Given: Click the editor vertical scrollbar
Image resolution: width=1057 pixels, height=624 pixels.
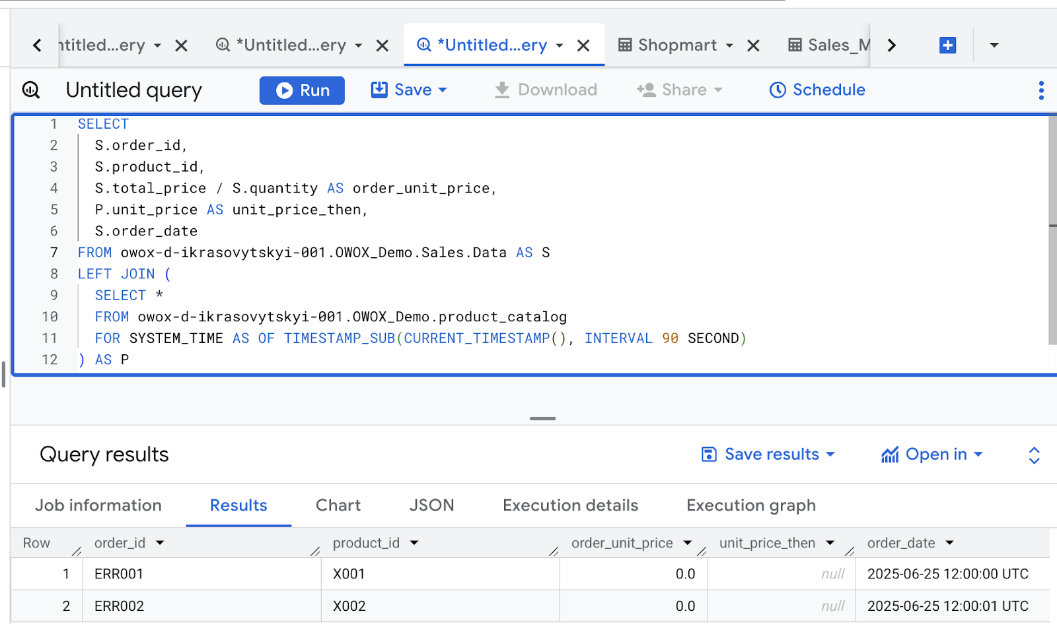Looking at the screenshot, I should point(1052,231).
